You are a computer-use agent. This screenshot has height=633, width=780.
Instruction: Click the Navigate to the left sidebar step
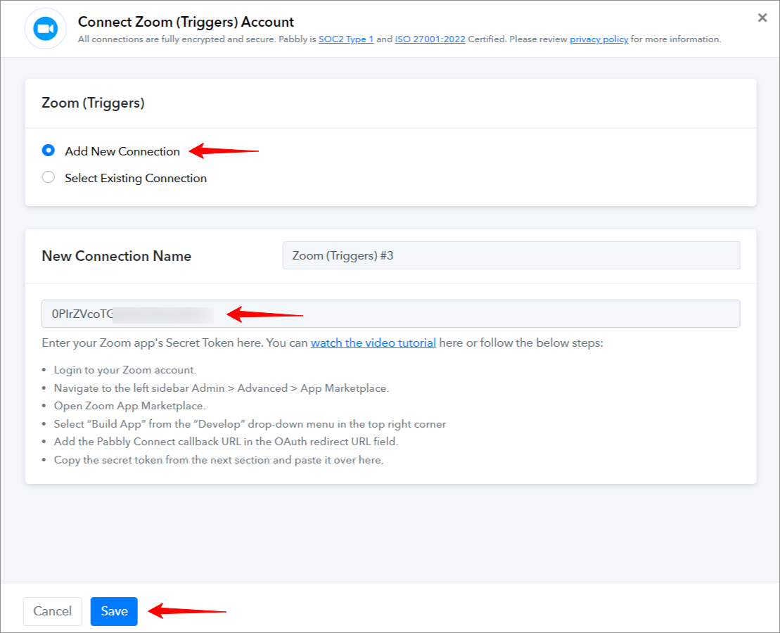click(222, 388)
